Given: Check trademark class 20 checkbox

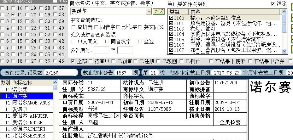Looking at the screenshot, I should click(x=27, y=15).
